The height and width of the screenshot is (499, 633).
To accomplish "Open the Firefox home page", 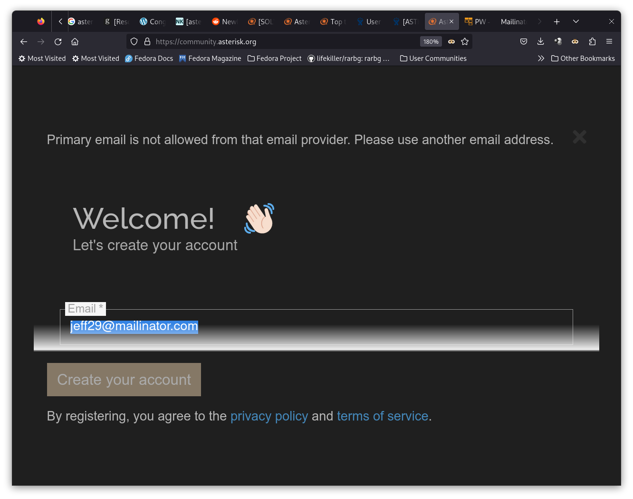I will pyautogui.click(x=75, y=42).
